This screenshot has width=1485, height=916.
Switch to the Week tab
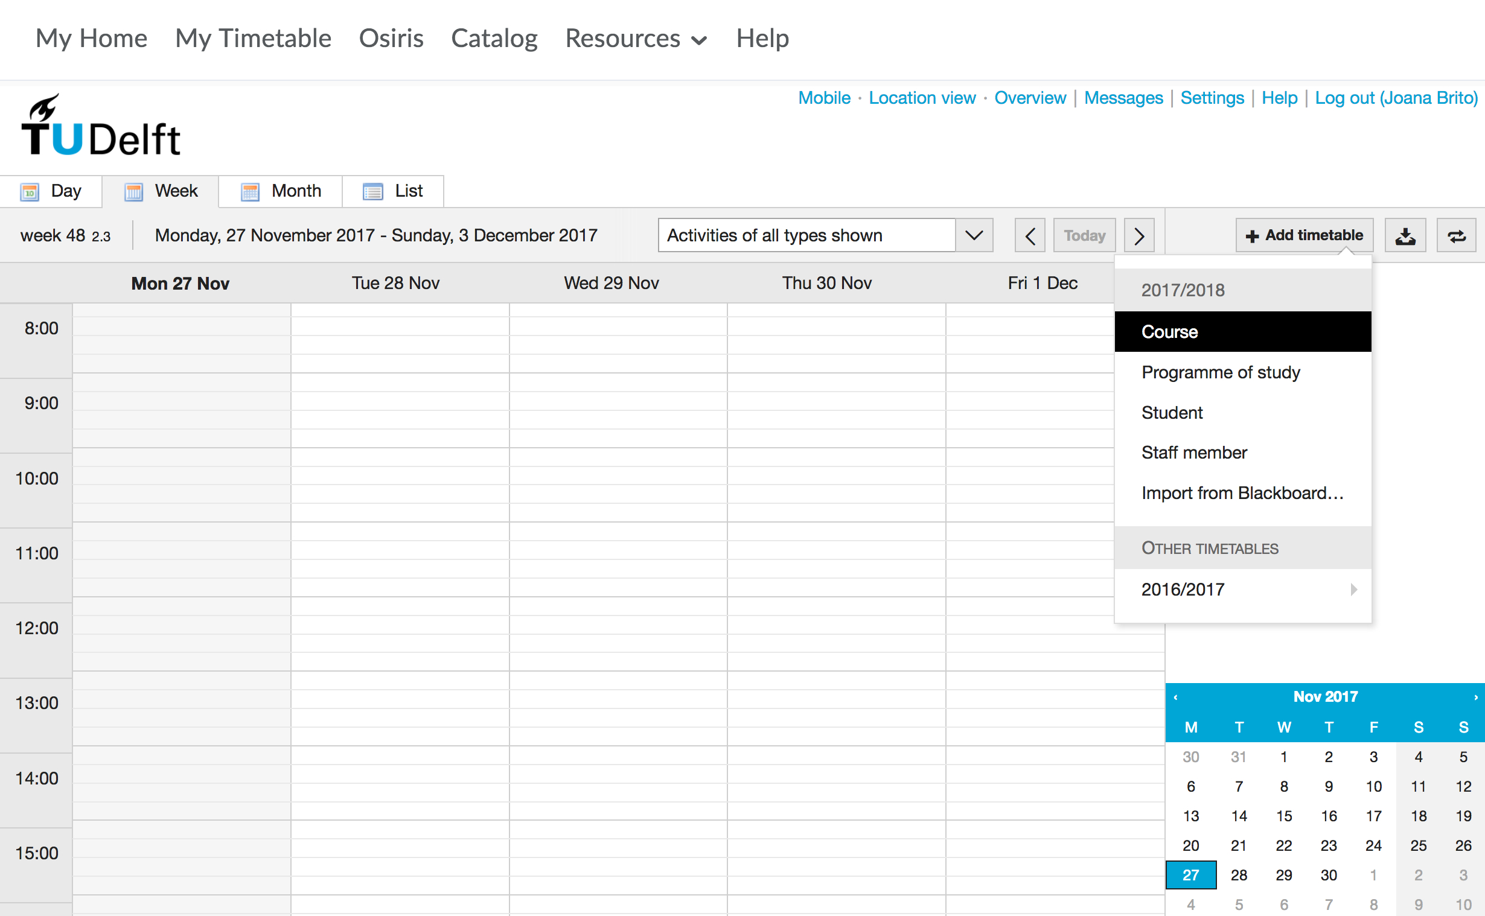pos(161,191)
